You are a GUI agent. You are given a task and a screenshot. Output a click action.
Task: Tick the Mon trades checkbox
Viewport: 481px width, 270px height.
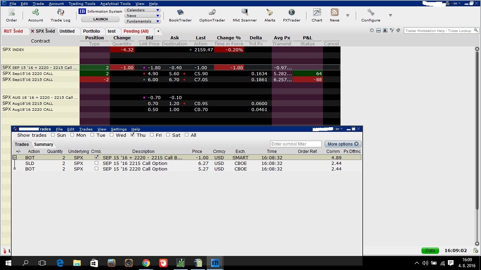click(72, 135)
